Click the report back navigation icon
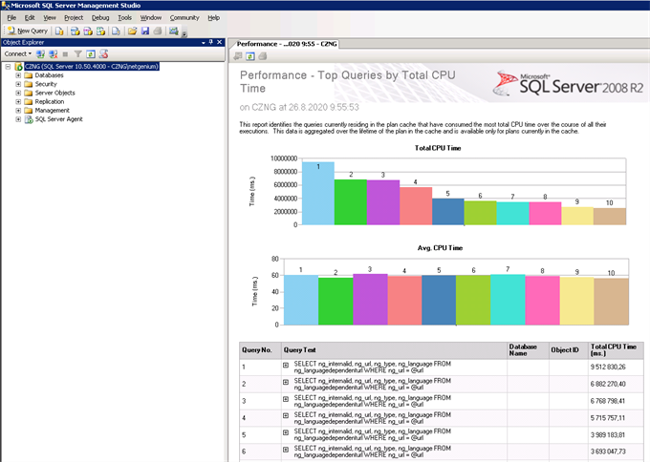 pos(237,56)
